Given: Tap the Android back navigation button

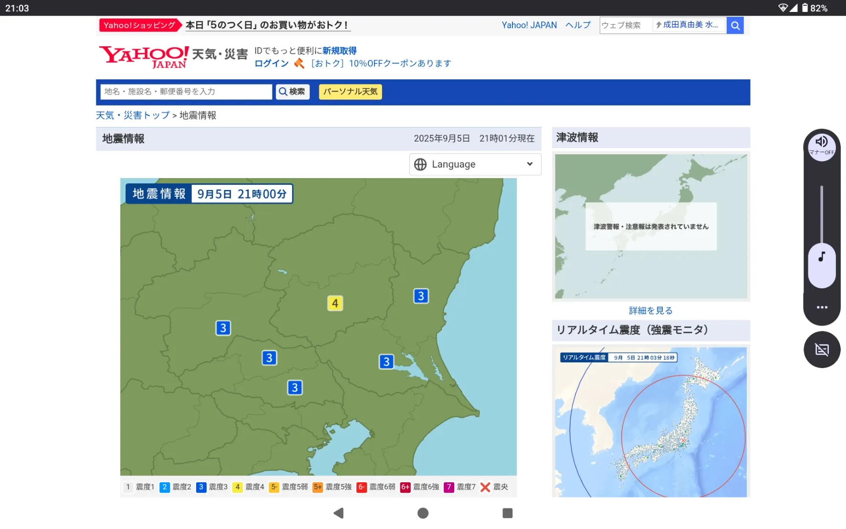Looking at the screenshot, I should tap(338, 513).
